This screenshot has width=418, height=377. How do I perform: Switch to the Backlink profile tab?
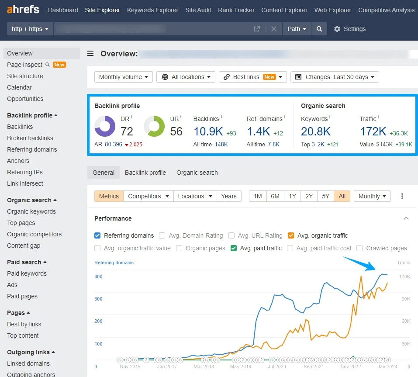tap(145, 173)
